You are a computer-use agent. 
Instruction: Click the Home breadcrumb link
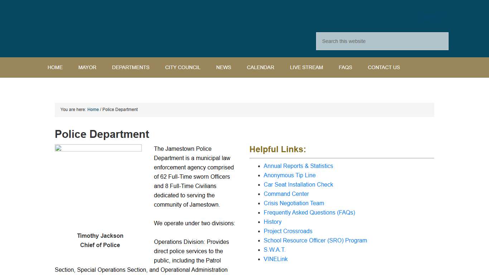(x=93, y=109)
